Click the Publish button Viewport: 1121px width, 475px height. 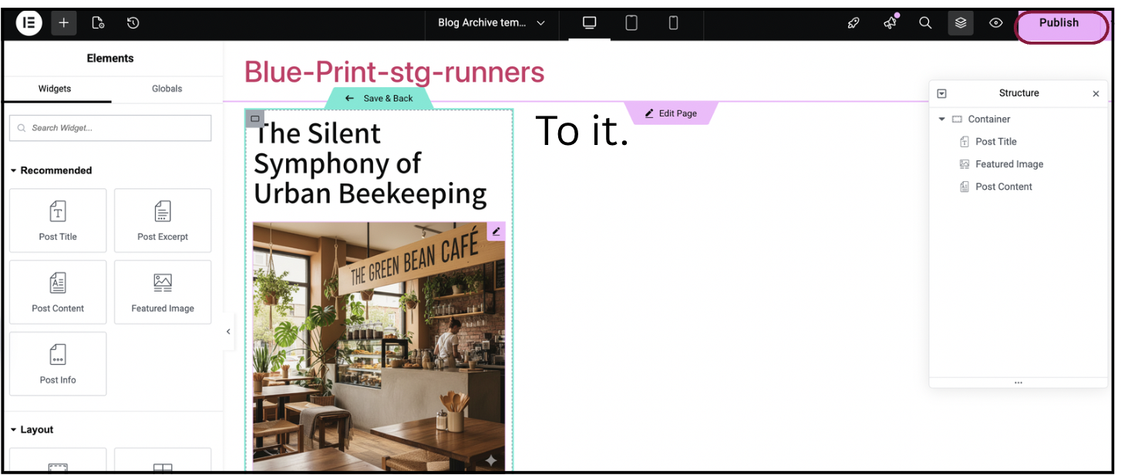[x=1058, y=23]
